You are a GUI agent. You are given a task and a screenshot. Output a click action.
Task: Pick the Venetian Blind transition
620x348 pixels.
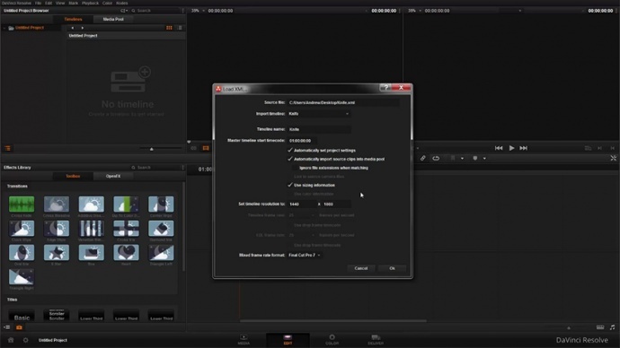point(92,229)
